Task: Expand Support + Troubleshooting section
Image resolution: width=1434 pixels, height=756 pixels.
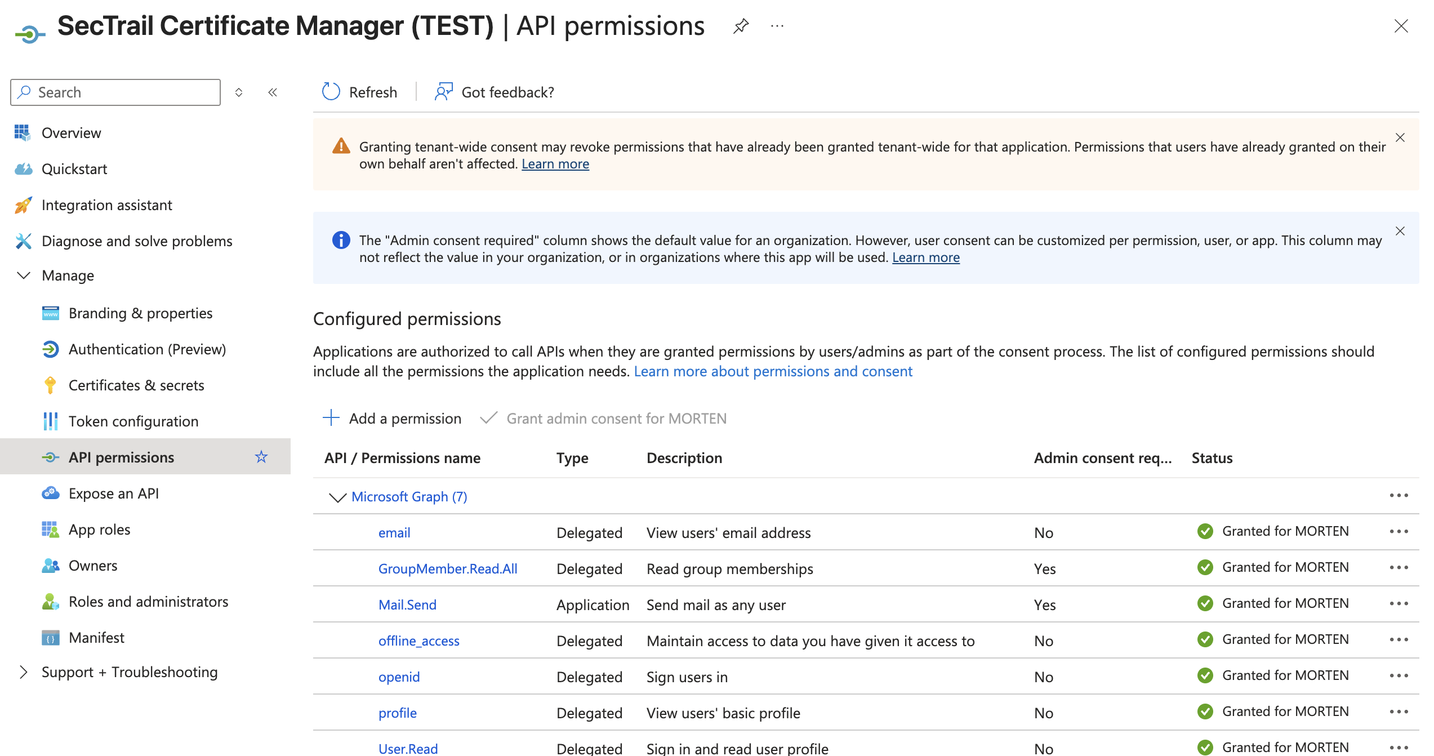Action: 24,672
